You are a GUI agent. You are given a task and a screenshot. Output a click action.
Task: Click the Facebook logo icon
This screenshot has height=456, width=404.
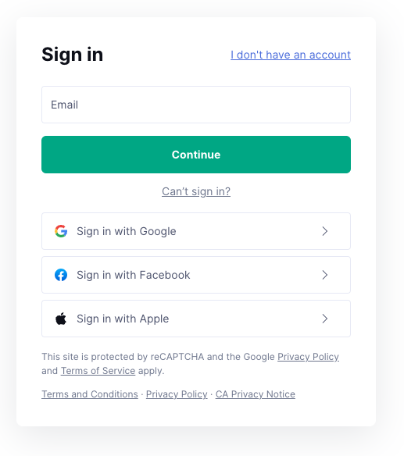pos(61,275)
